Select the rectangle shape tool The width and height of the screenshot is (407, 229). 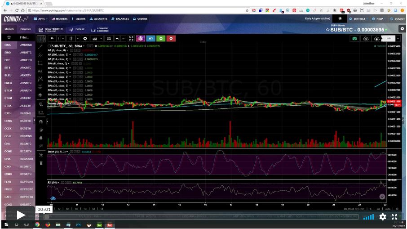click(40, 63)
